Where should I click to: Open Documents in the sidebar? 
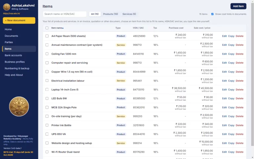[x=19, y=36]
